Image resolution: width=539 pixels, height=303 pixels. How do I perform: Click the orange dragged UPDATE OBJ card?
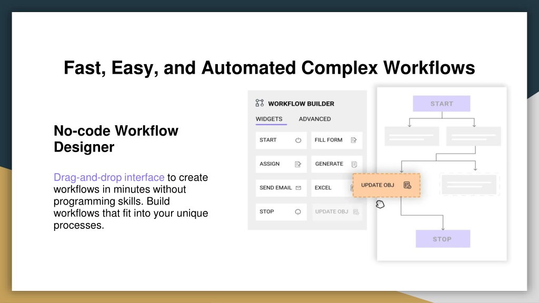tap(386, 185)
